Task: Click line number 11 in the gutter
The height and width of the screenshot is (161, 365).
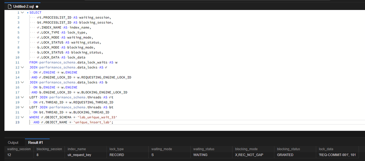Action: click(18, 62)
